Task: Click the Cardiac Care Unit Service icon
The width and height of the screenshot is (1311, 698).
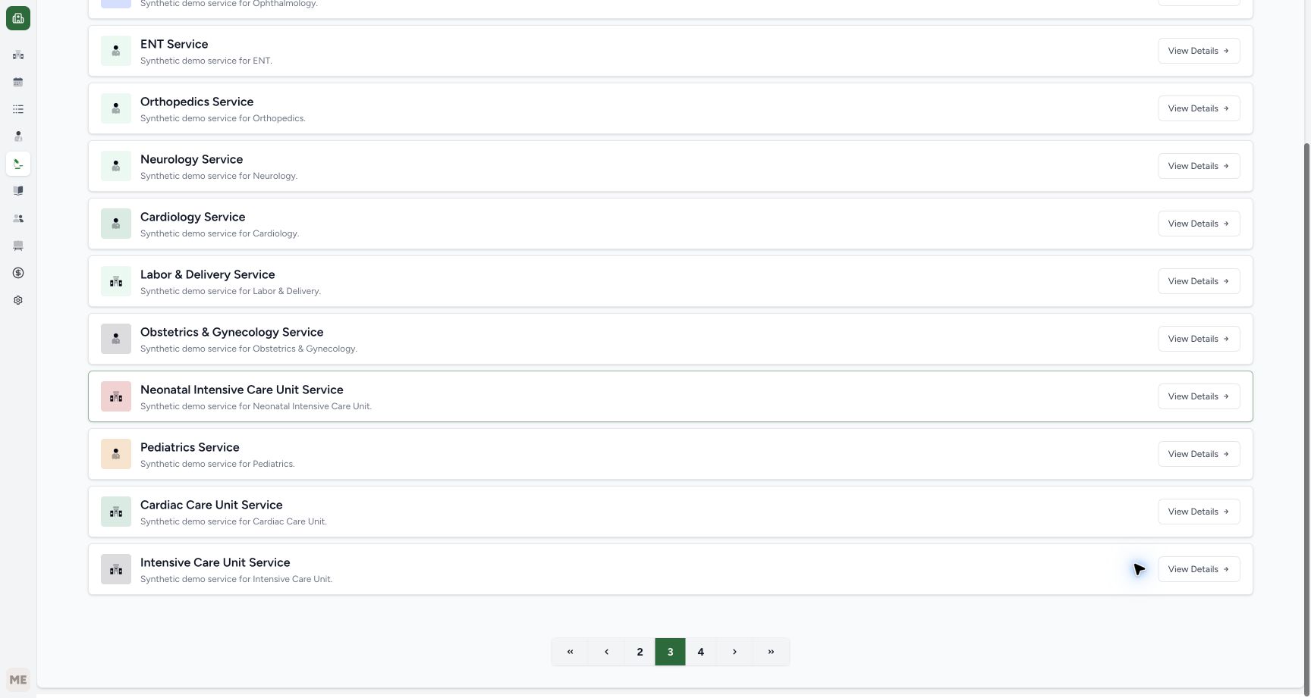Action: [x=116, y=512]
